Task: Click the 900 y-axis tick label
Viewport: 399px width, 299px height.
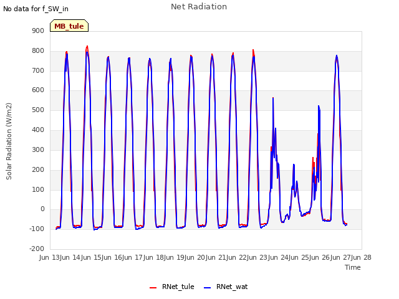Action: click(x=38, y=31)
